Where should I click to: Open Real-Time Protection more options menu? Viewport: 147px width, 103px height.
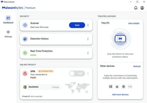[88, 53]
